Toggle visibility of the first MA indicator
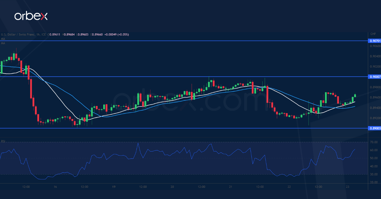This screenshot has width=381, height=199. [3, 38]
